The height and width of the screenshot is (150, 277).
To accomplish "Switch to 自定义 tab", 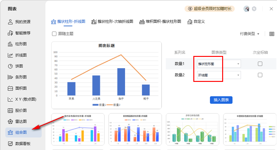I will [x=196, y=22].
